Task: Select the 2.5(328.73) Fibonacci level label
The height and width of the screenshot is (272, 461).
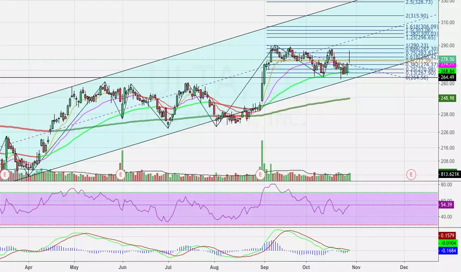Action: click(x=419, y=2)
